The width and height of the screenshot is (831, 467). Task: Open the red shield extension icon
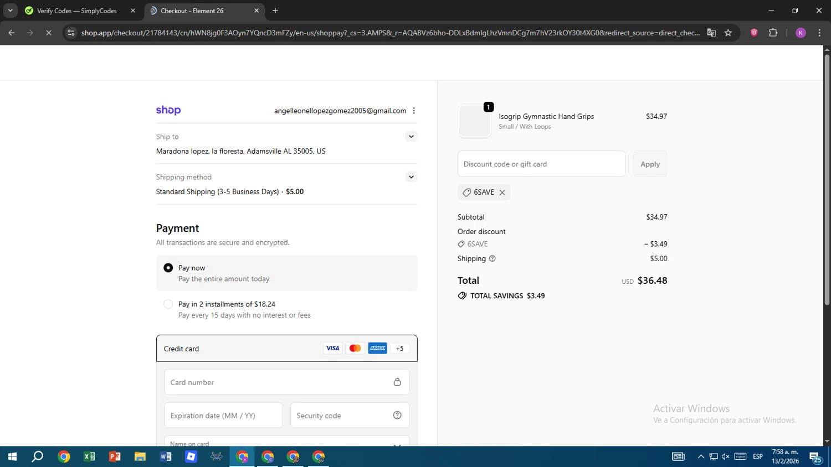(754, 33)
